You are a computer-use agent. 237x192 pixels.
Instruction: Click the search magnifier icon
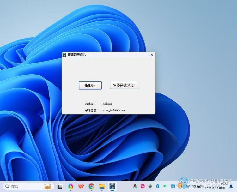7,186
